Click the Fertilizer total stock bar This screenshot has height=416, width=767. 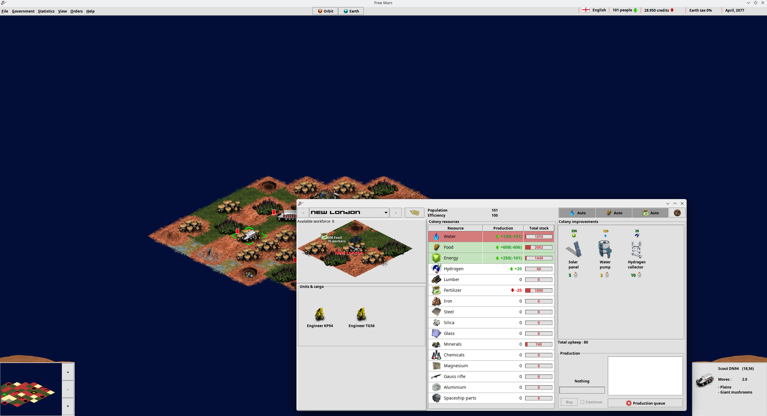pyautogui.click(x=539, y=290)
